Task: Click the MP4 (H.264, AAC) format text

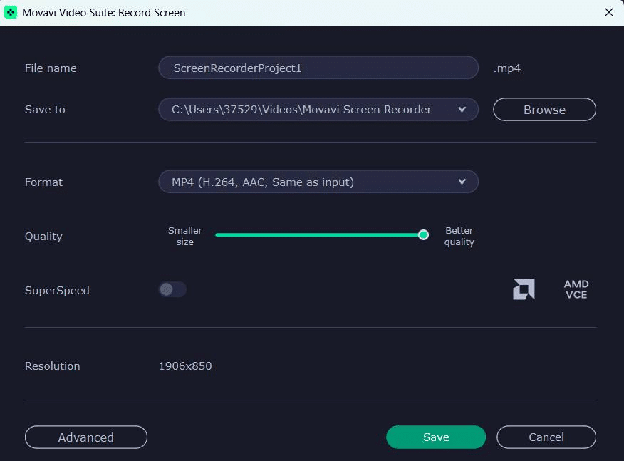Action: [x=263, y=182]
